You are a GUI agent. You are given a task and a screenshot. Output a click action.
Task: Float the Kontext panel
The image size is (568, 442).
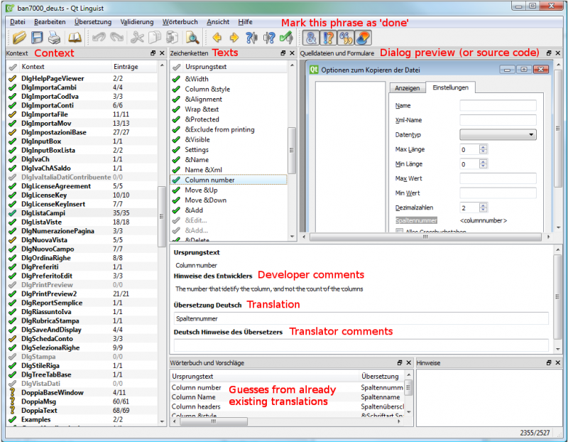[153, 53]
